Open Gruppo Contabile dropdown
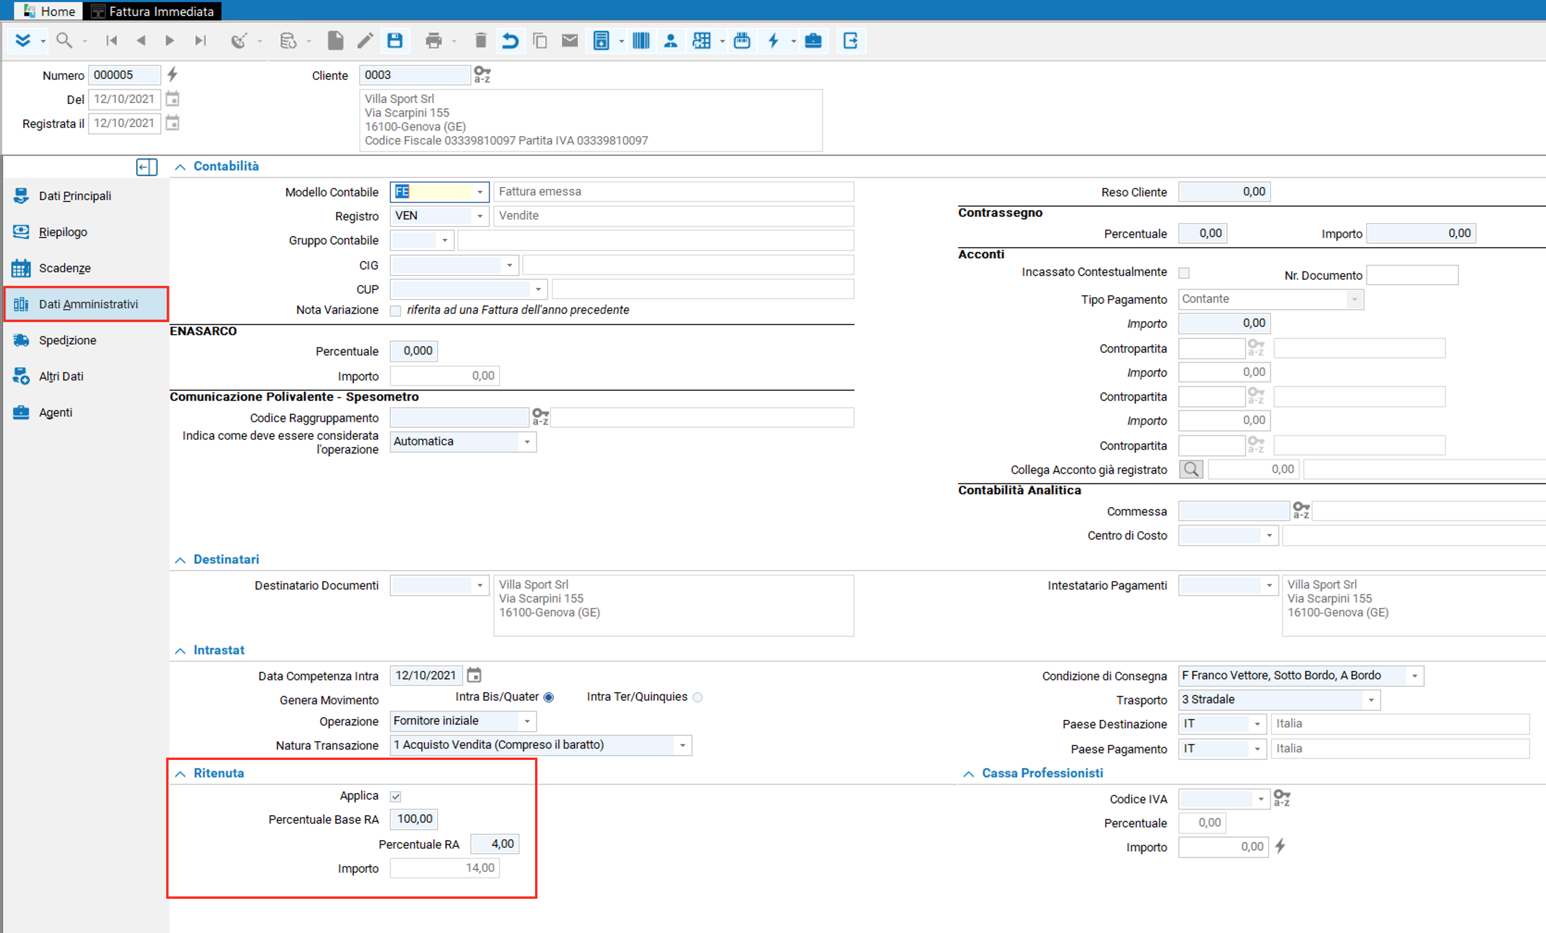The image size is (1546, 933). click(445, 240)
